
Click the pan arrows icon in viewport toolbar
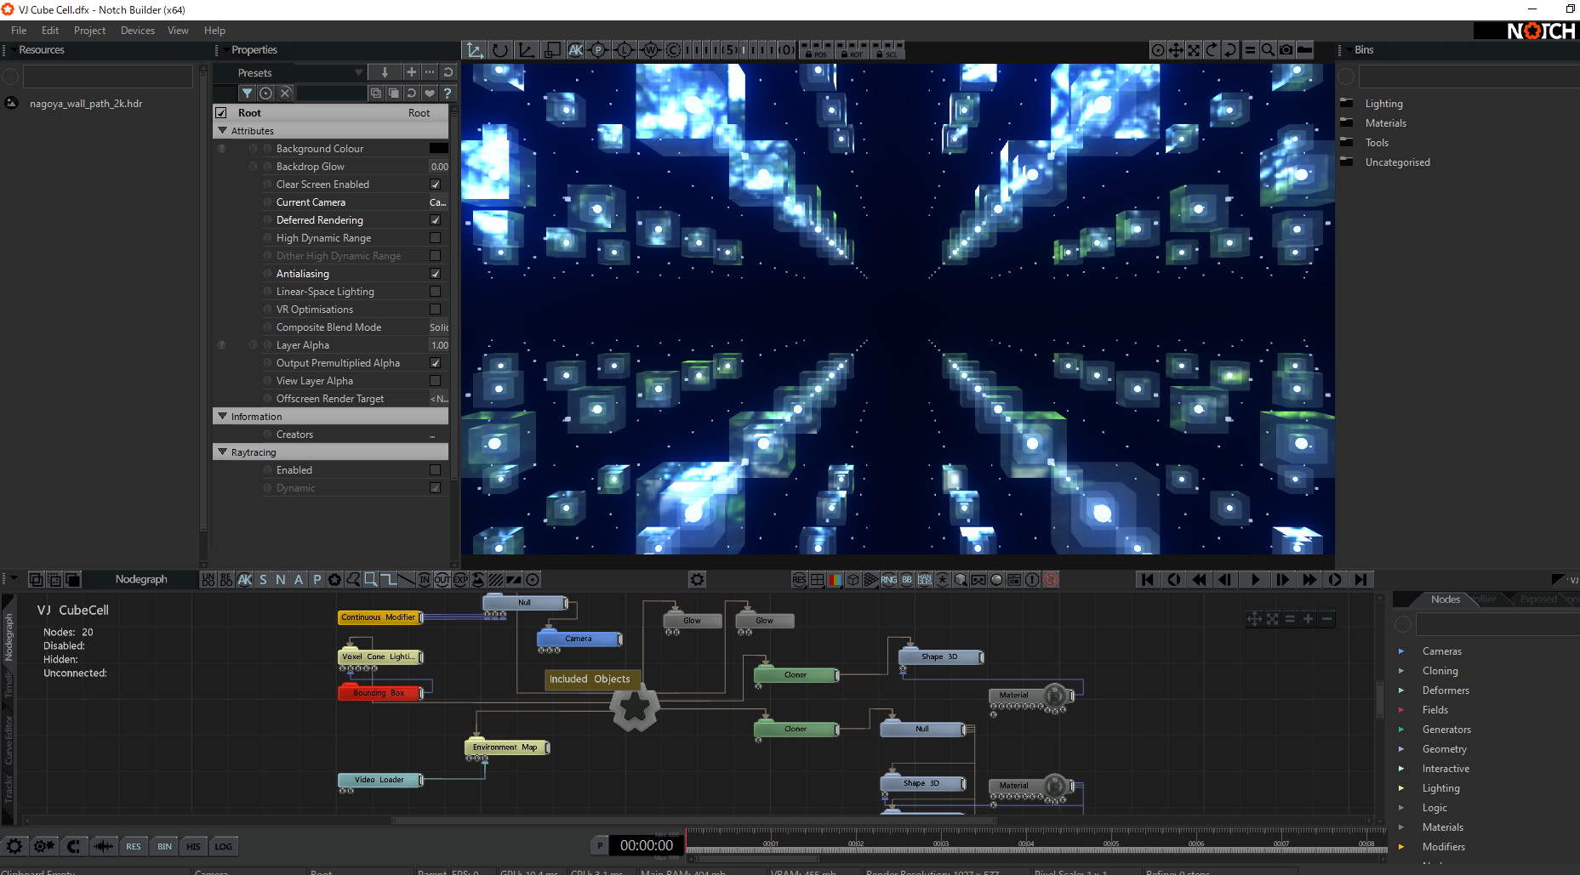click(1176, 50)
